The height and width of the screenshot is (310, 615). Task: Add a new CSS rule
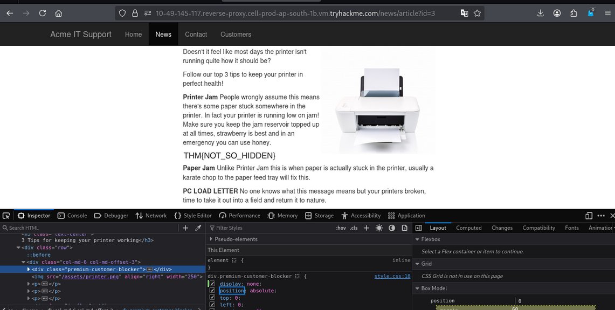(x=367, y=228)
